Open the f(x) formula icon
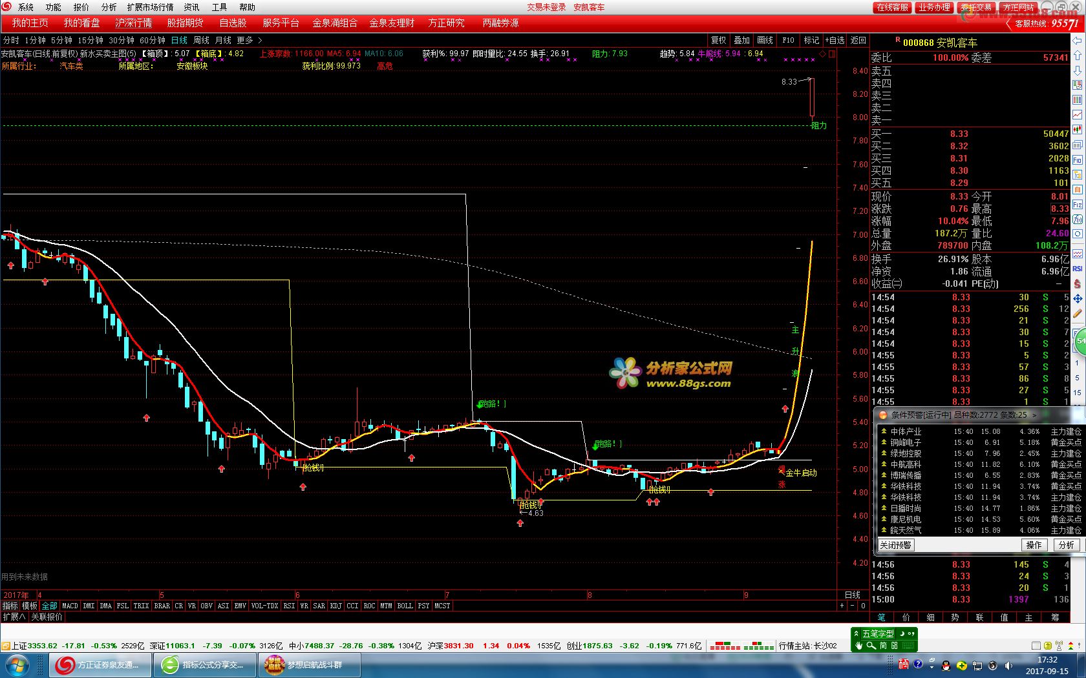 [x=1077, y=219]
